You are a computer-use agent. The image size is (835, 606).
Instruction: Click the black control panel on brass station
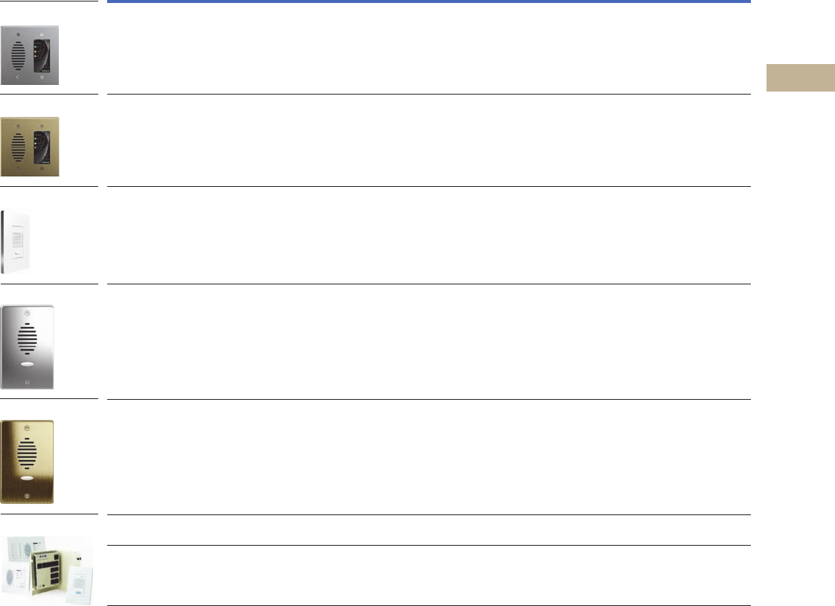click(43, 147)
